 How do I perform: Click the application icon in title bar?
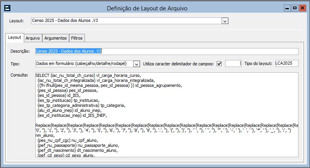tap(7, 8)
